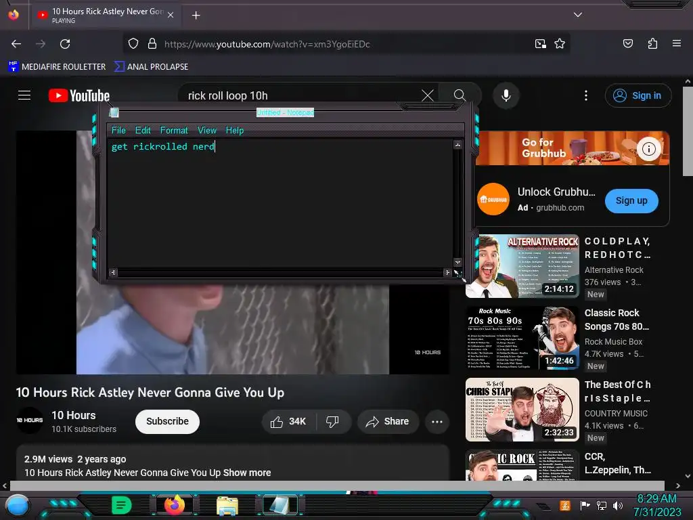
Task: Go back with the browser back arrow
Action: click(16, 44)
